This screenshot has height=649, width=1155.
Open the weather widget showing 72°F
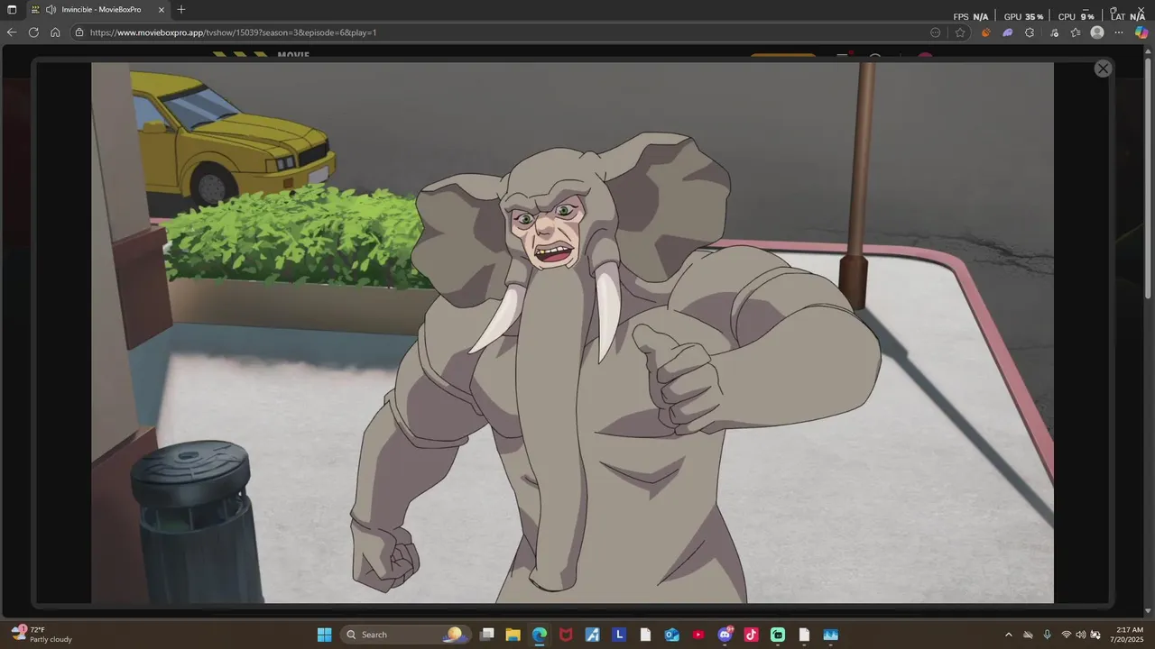[42, 635]
